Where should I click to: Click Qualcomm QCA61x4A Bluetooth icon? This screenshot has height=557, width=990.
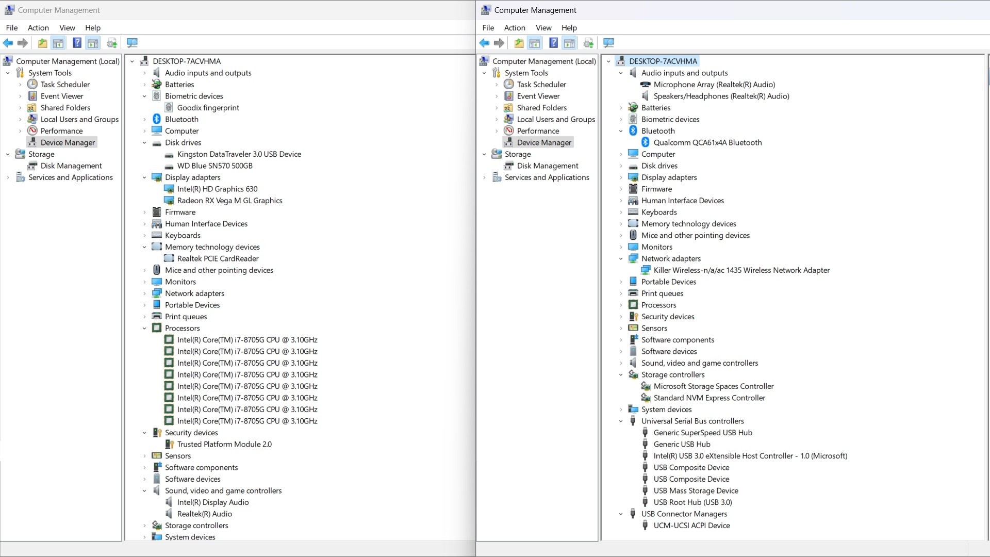pyautogui.click(x=645, y=142)
